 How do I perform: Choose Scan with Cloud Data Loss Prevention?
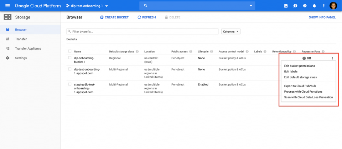[x=309, y=97]
